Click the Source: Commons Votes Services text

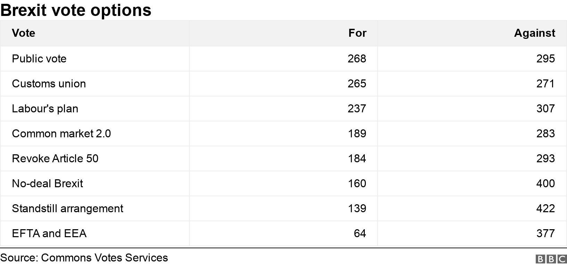pos(84,258)
